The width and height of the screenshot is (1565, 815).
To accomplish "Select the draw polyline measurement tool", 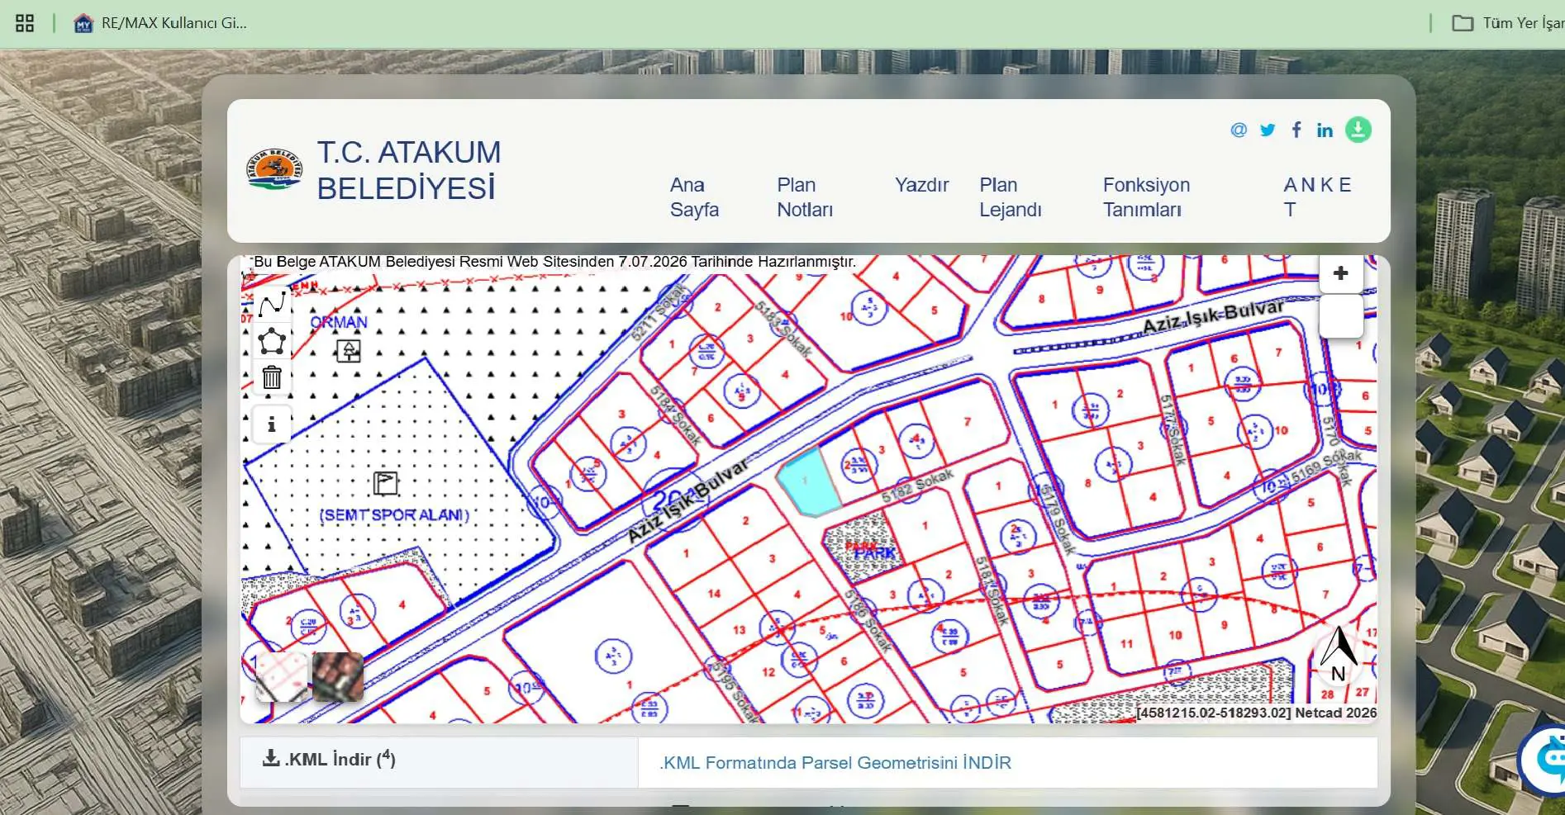I will (x=272, y=305).
